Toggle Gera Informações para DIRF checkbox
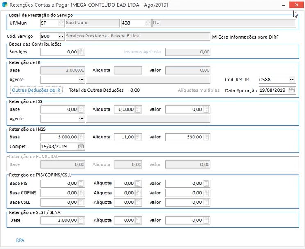The image size is (305, 249). pos(214,37)
